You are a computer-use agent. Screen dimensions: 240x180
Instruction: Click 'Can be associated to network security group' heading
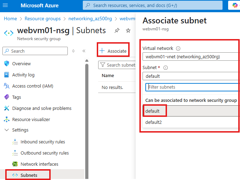(x=191, y=100)
